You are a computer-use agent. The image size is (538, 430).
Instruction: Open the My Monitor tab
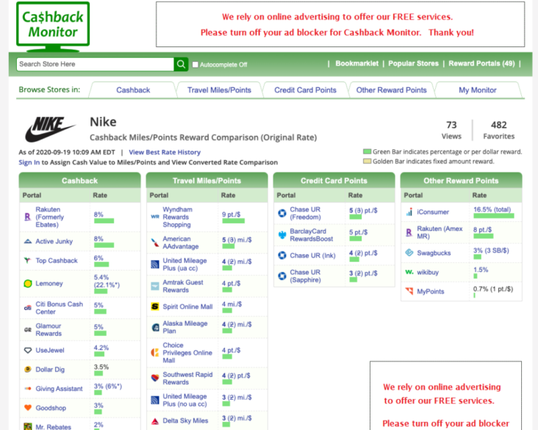pos(478,90)
